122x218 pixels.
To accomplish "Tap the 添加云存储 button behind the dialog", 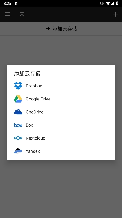I will point(61,29).
